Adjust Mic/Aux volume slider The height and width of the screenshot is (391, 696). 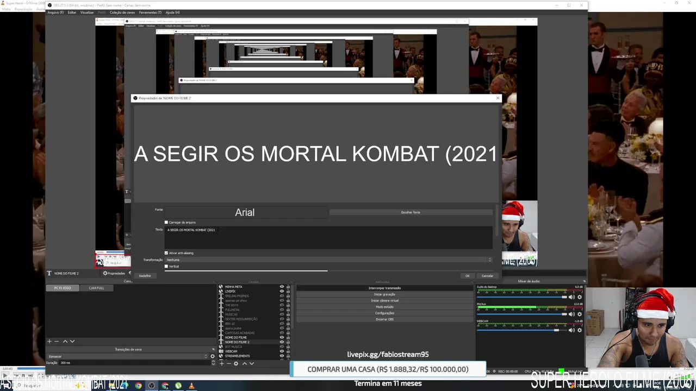[x=522, y=314]
